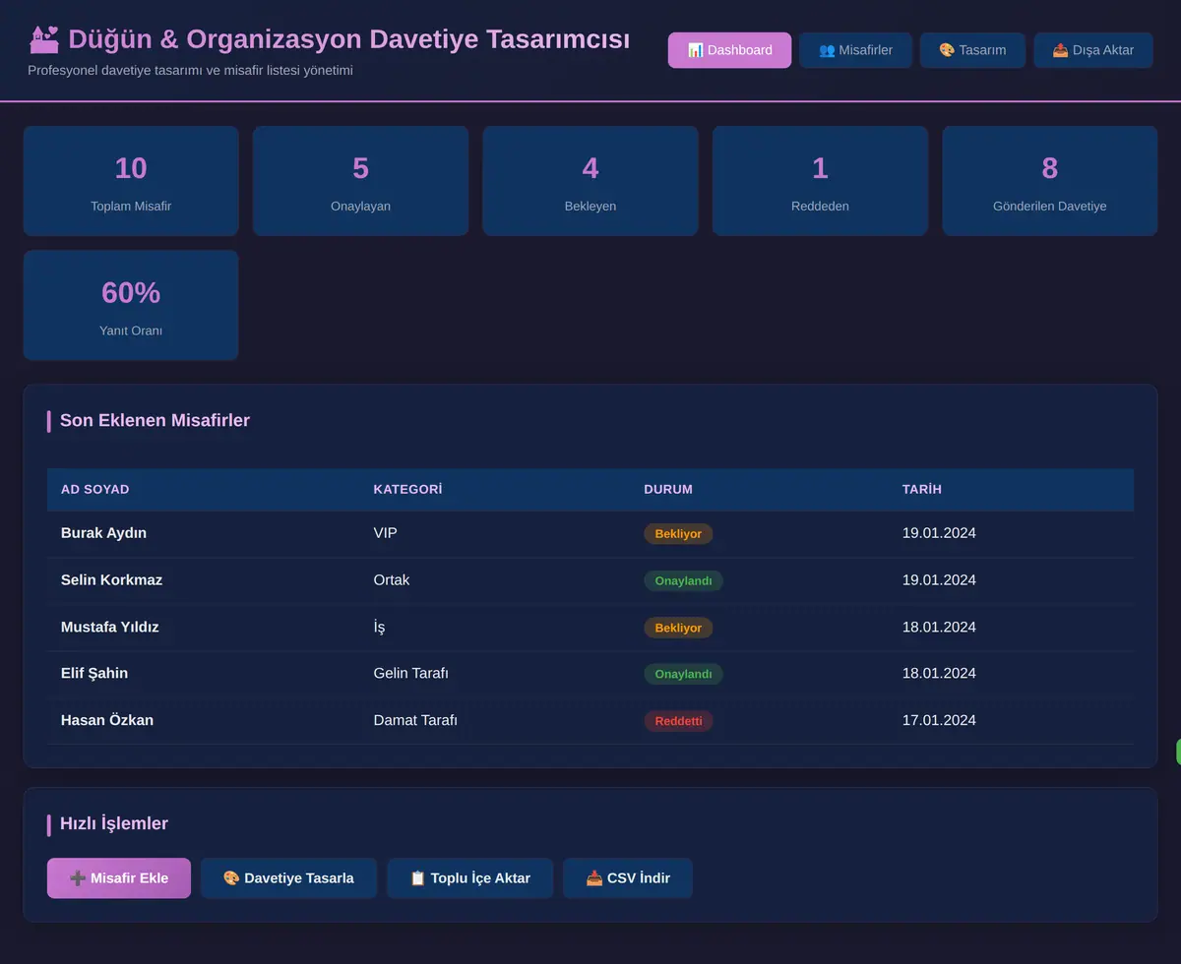
Task: Click the Gönderilen Davetiye stat card
Action: point(1050,181)
